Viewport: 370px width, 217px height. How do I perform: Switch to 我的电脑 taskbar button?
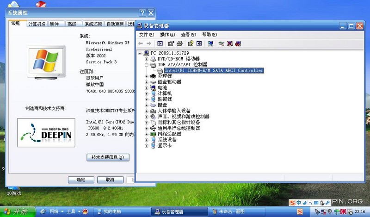(122, 211)
